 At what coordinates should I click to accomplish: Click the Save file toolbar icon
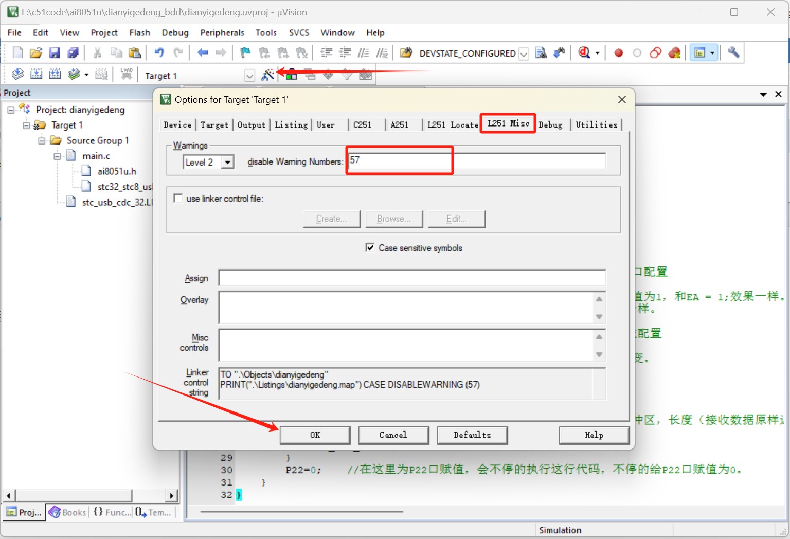pos(55,52)
